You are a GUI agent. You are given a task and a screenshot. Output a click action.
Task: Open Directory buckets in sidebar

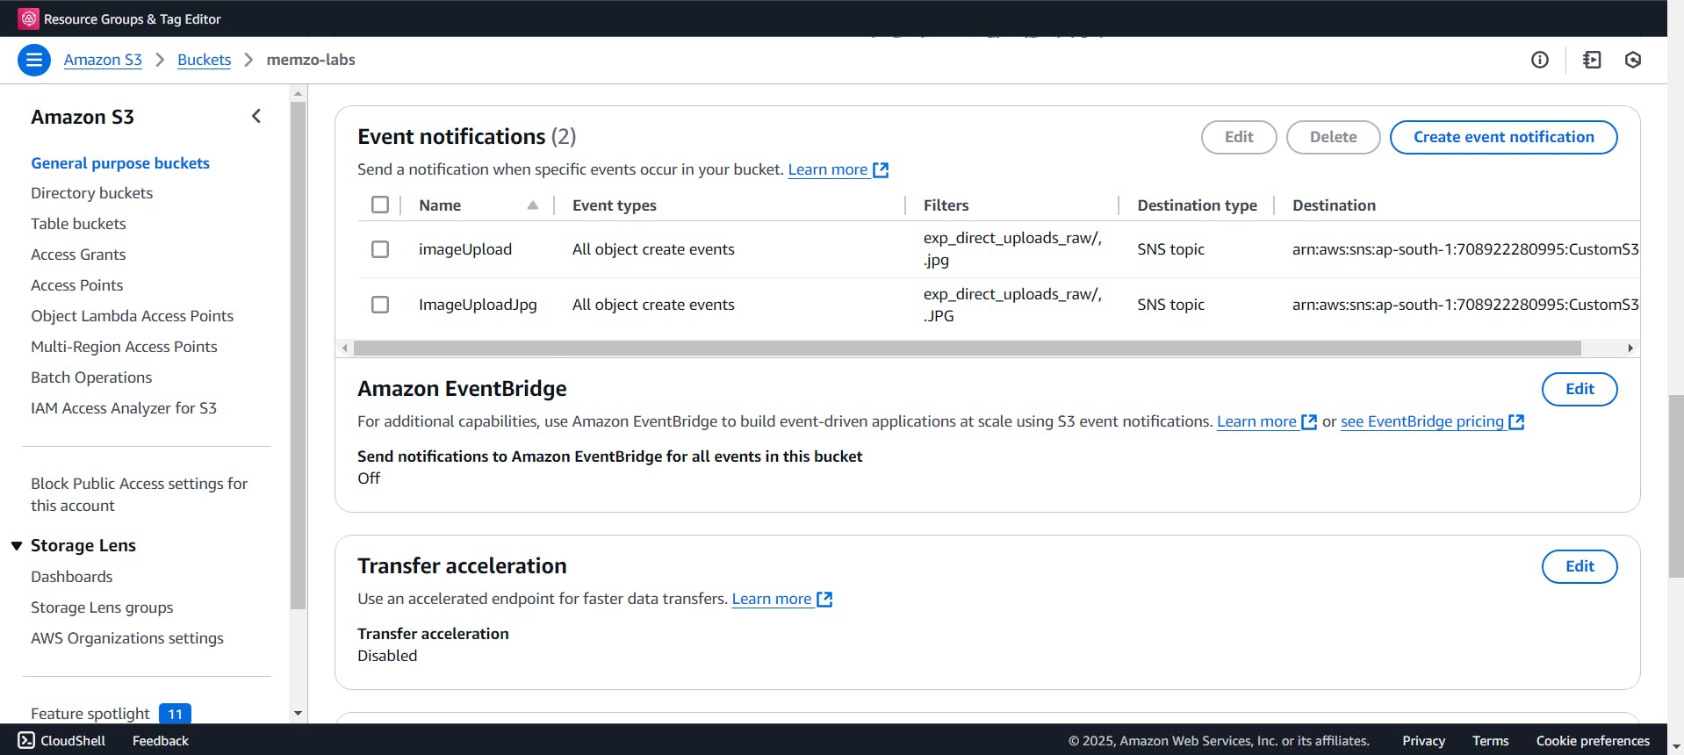tap(91, 193)
